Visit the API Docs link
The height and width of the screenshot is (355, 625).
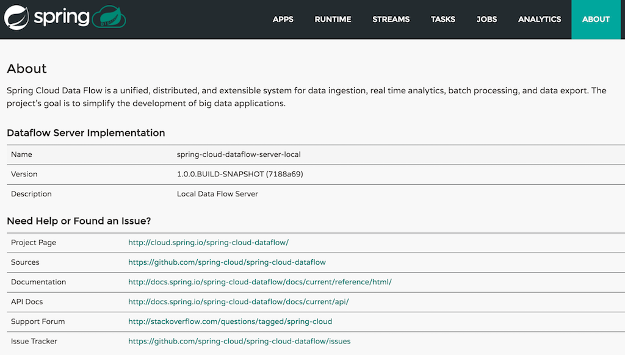tap(239, 302)
